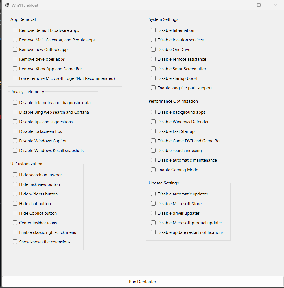
Task: Enable Disable Windows Recall snapshots
Action: pyautogui.click(x=15, y=150)
